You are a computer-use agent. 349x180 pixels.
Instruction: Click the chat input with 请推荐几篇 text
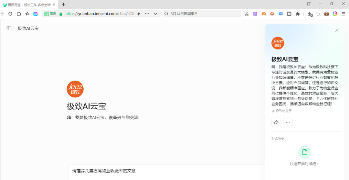tap(167, 172)
